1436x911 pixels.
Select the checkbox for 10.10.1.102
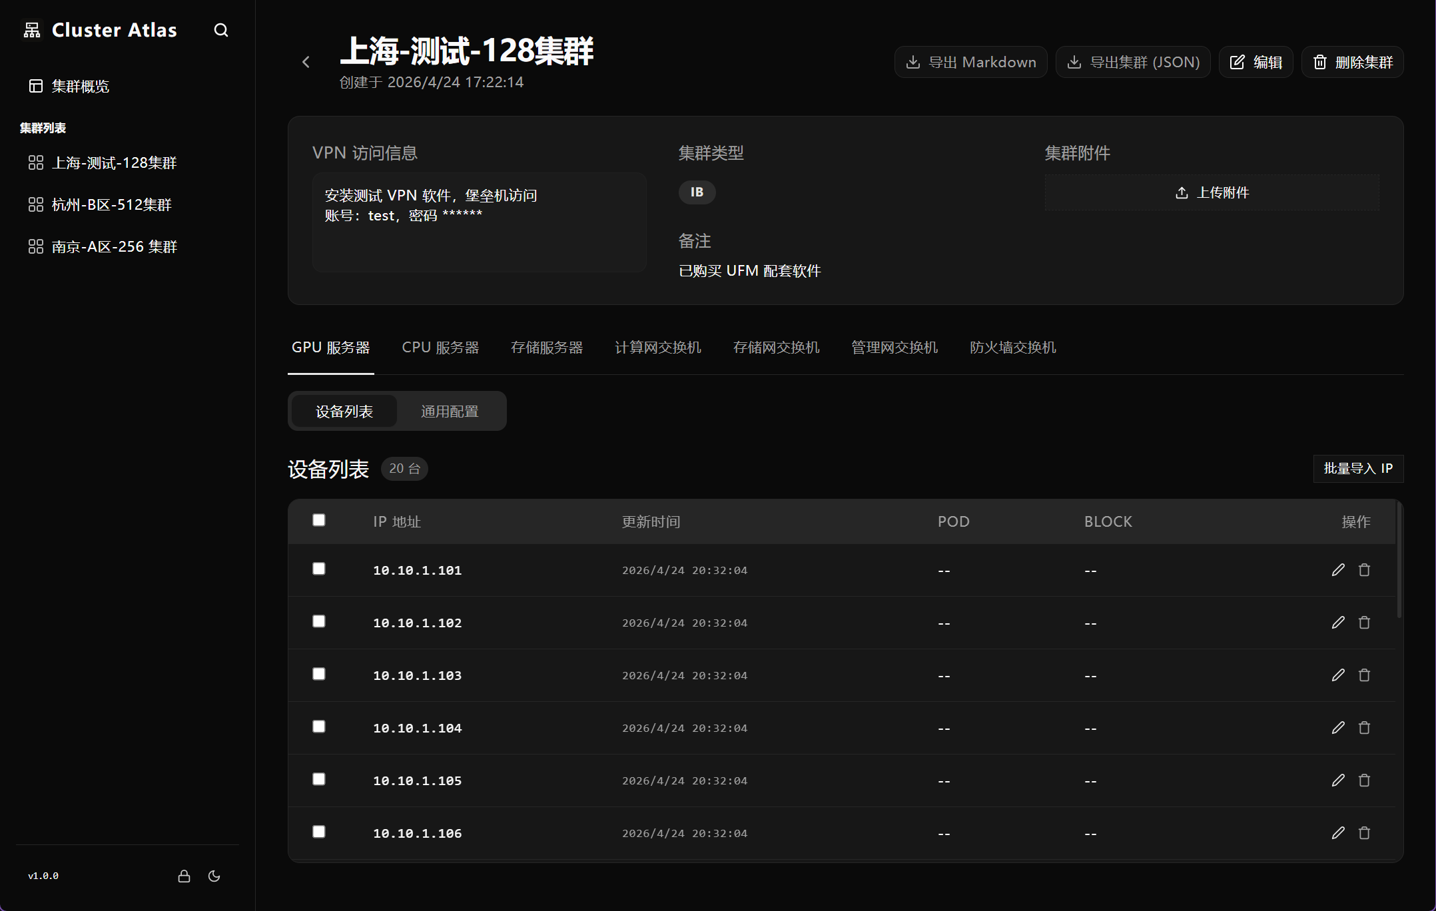pyautogui.click(x=318, y=621)
